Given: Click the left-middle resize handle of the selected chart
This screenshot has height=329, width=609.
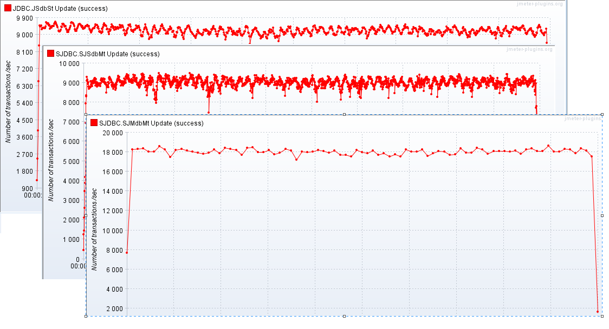Looking at the screenshot, I should [86, 215].
